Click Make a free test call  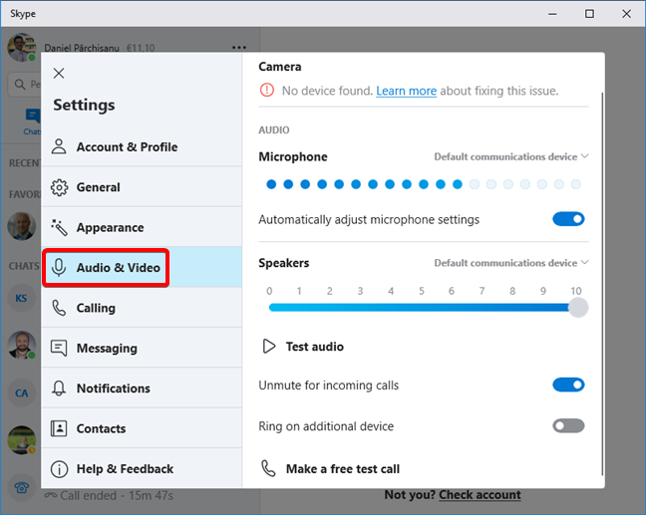tap(330, 469)
